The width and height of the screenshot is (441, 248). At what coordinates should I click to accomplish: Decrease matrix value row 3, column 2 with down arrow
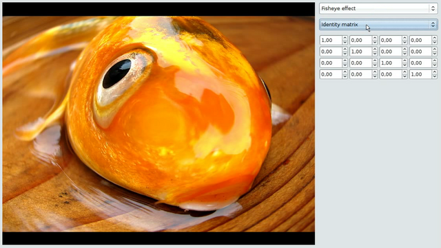[375, 65]
